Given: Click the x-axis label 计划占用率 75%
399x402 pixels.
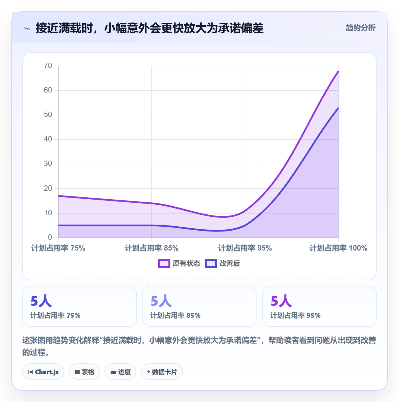Looking at the screenshot, I should pyautogui.click(x=58, y=248).
